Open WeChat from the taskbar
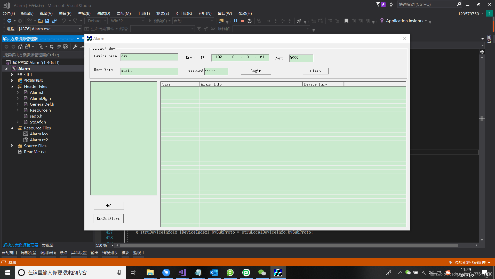 tap(262, 273)
